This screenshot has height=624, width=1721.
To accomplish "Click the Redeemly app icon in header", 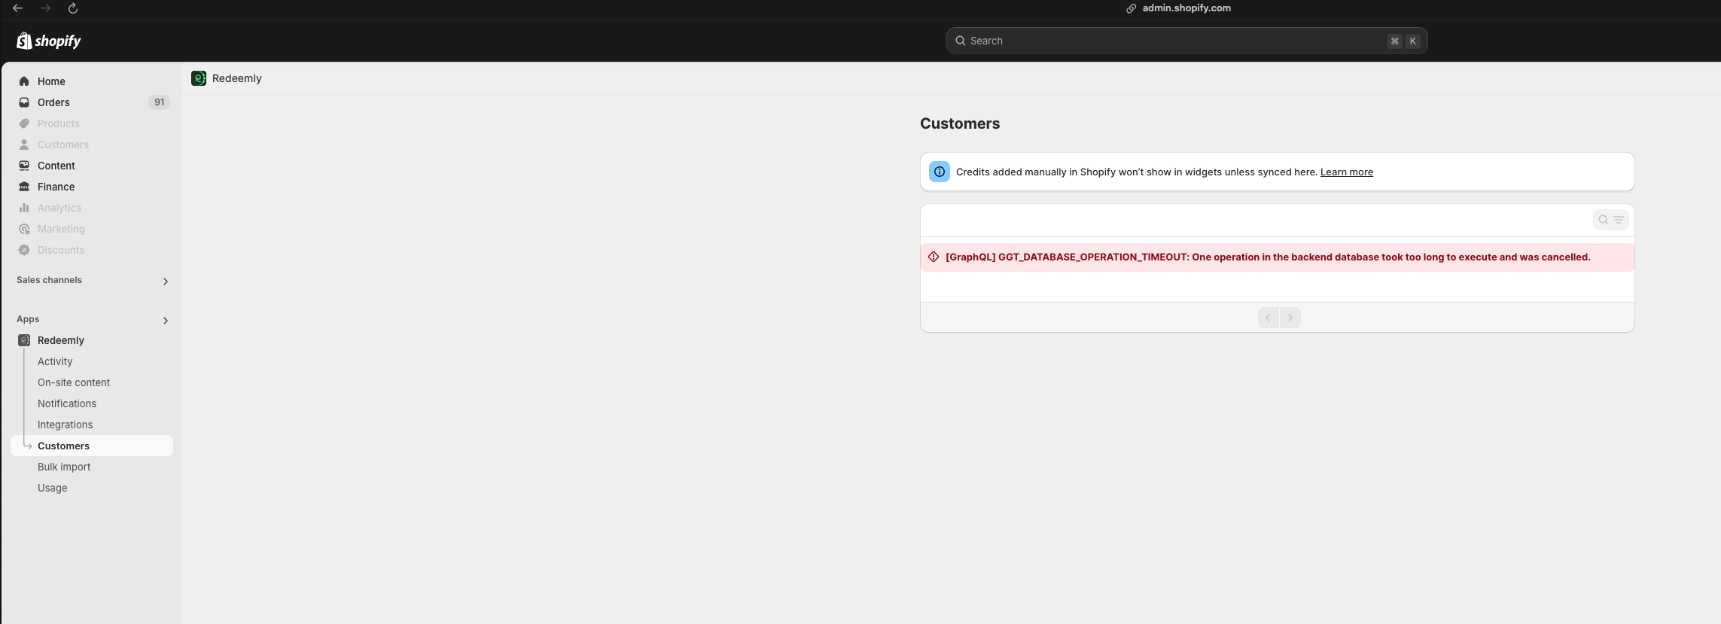I will pos(199,78).
